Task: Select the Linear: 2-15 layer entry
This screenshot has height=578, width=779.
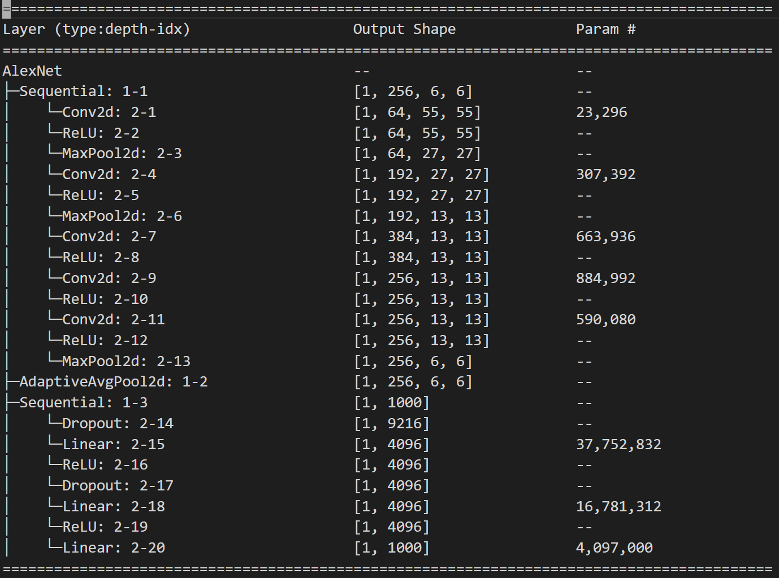Action: click(113, 445)
